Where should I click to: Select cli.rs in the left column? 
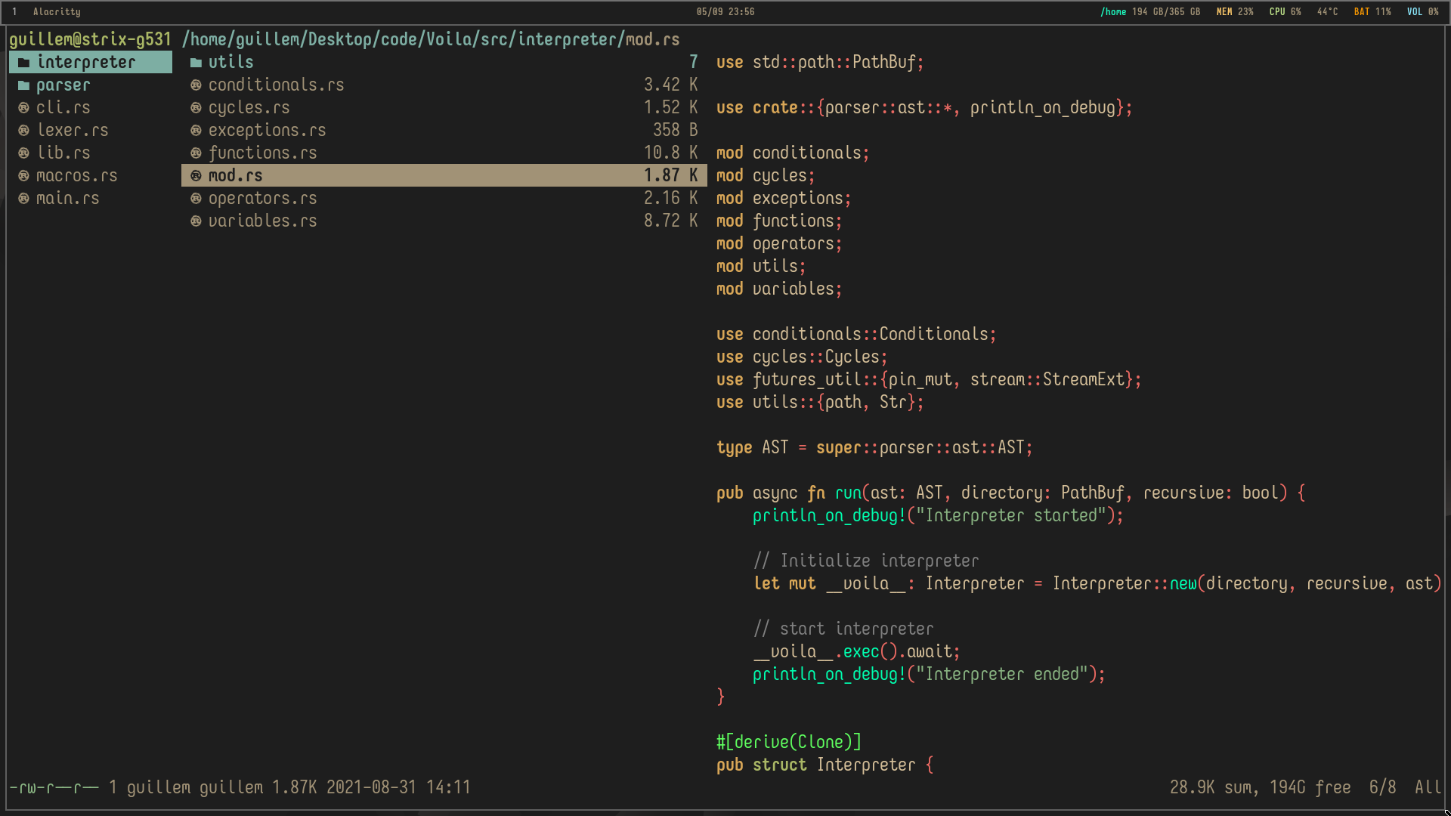pyautogui.click(x=63, y=108)
